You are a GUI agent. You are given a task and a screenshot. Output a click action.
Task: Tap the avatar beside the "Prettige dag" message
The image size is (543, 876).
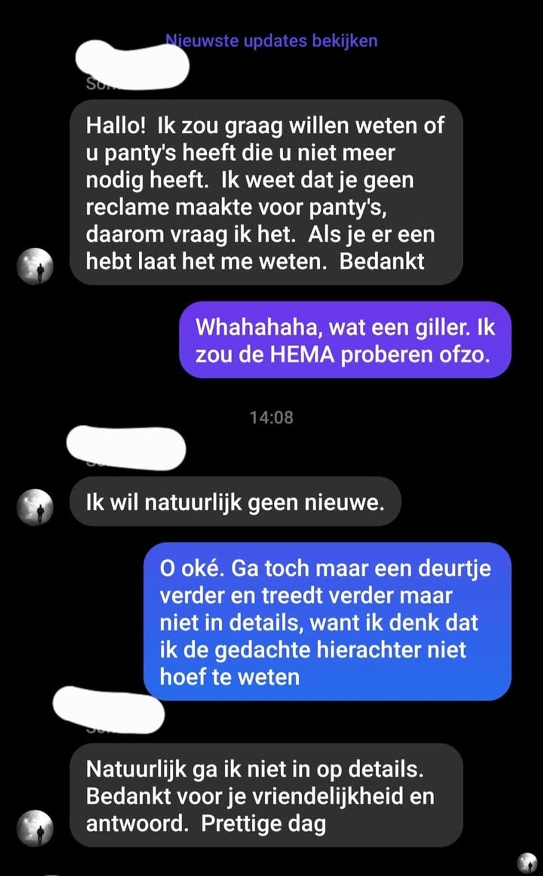tap(35, 828)
